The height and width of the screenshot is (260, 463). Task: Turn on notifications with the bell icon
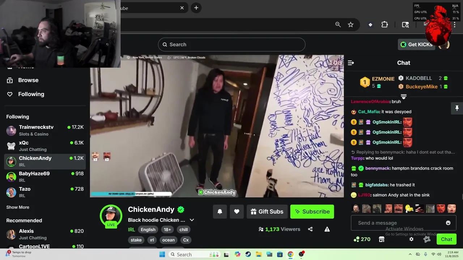click(220, 212)
